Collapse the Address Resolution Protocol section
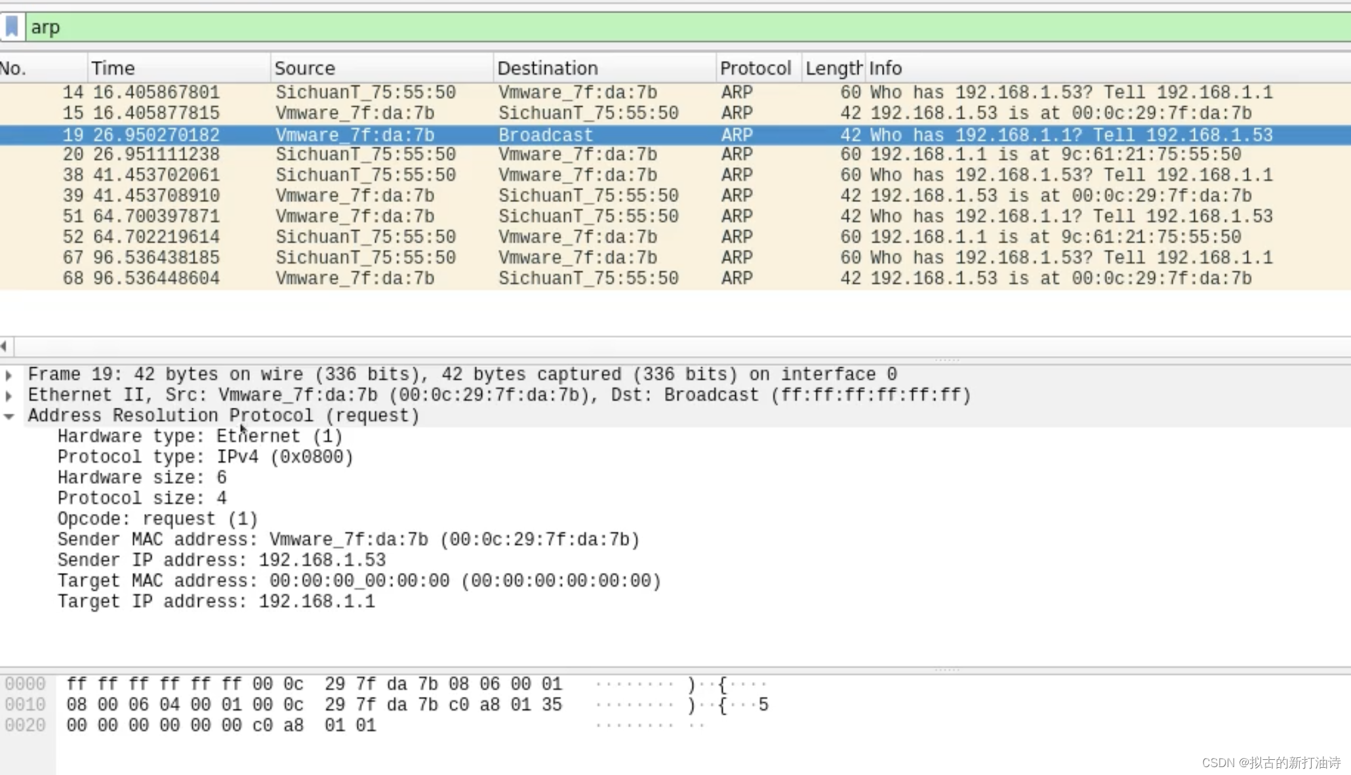 click(x=9, y=416)
